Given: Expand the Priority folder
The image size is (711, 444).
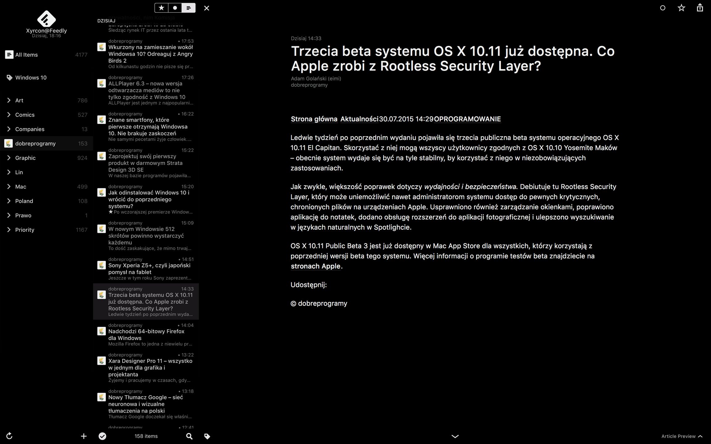Looking at the screenshot, I should coord(9,230).
